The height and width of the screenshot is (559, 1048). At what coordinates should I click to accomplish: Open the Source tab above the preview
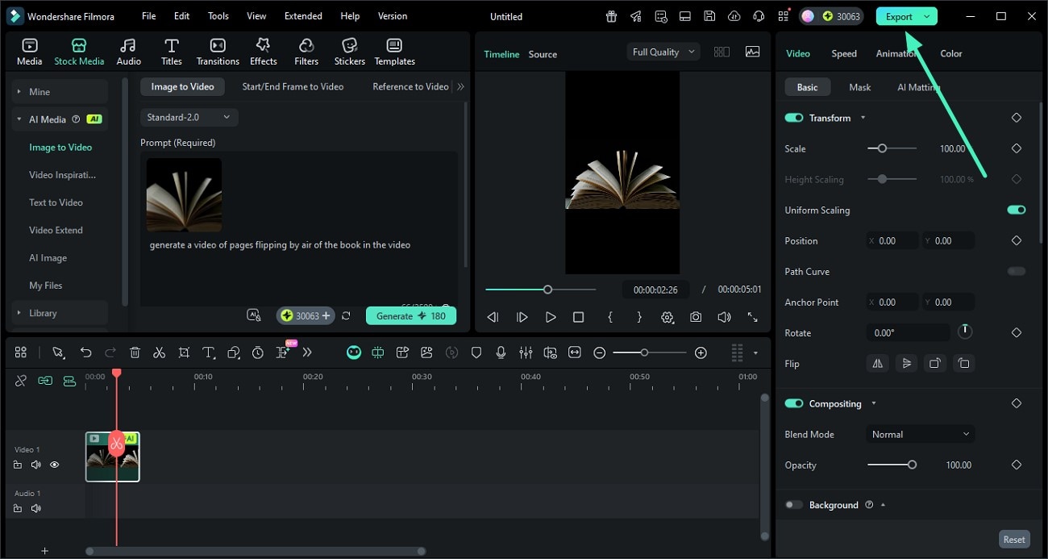click(542, 54)
